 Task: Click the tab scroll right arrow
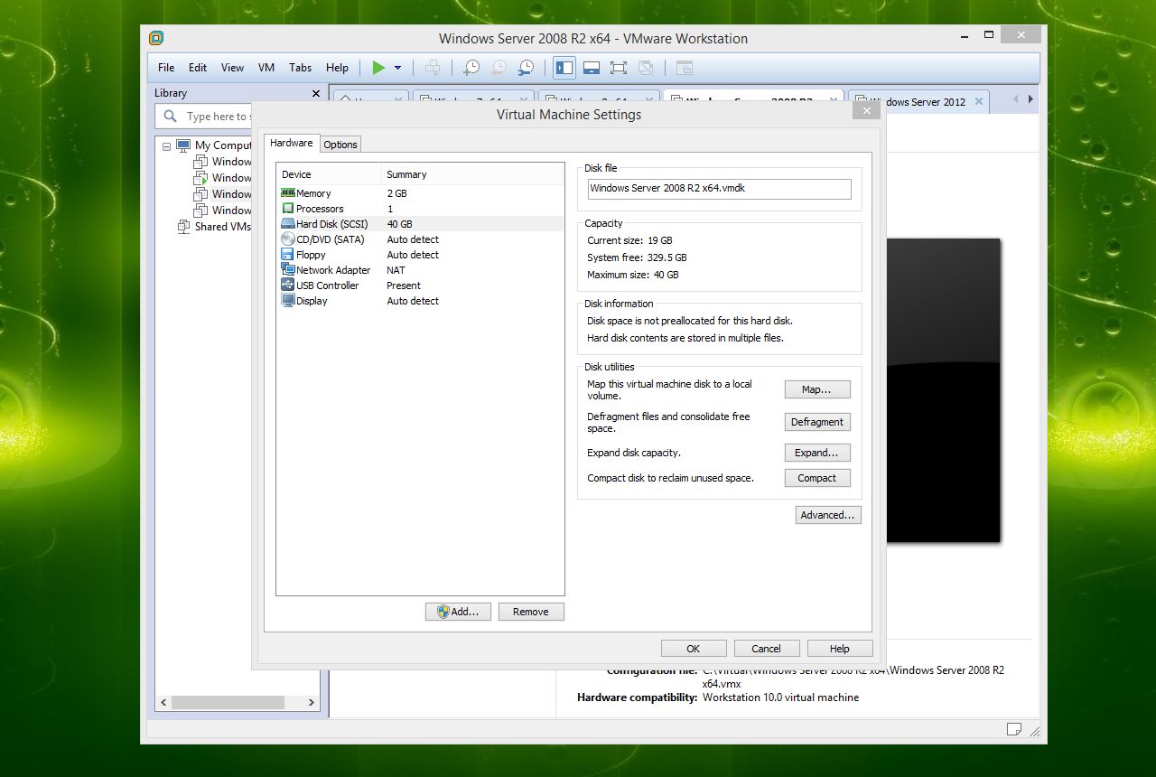pyautogui.click(x=1030, y=99)
